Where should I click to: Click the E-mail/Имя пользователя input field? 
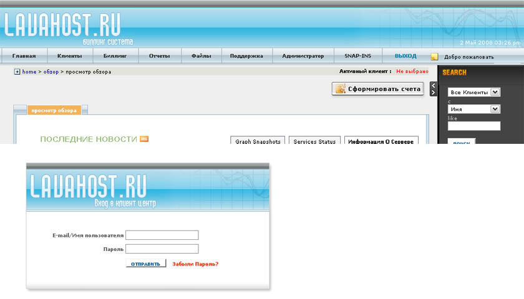(162, 235)
